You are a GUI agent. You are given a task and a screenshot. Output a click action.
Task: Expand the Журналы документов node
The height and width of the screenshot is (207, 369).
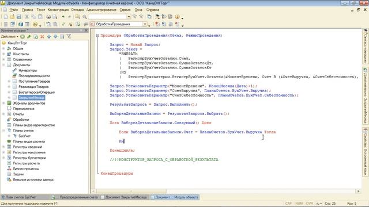coord(4,103)
